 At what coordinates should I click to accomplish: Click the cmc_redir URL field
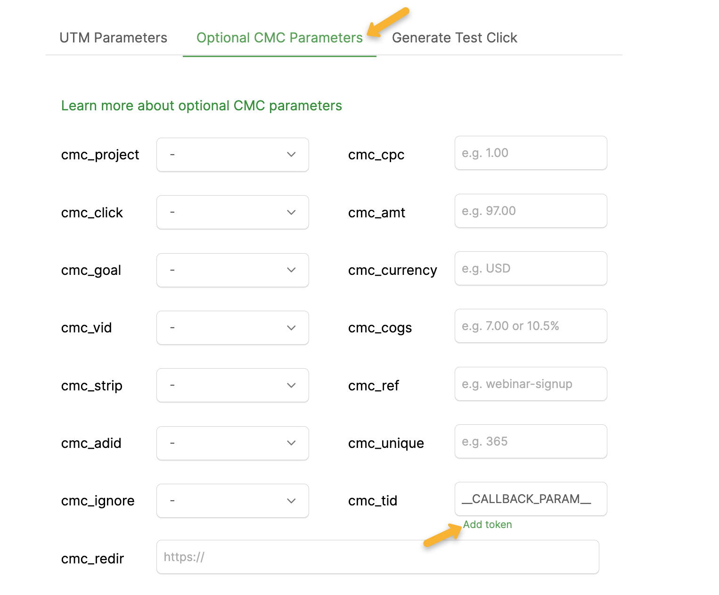(x=377, y=557)
